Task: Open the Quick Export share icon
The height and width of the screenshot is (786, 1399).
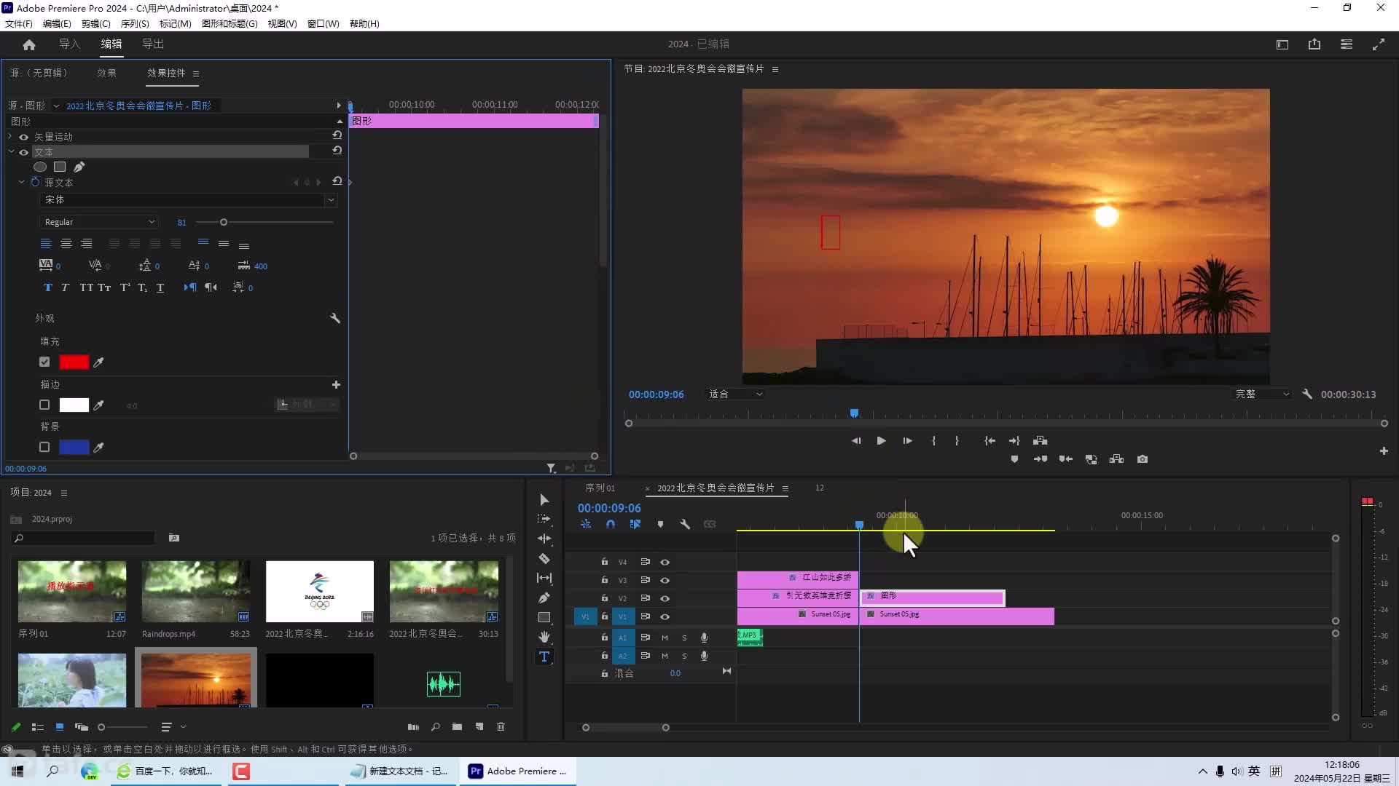Action: click(1314, 44)
